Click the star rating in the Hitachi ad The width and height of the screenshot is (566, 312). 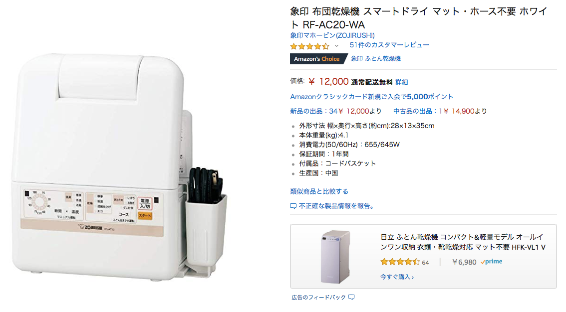[400, 262]
